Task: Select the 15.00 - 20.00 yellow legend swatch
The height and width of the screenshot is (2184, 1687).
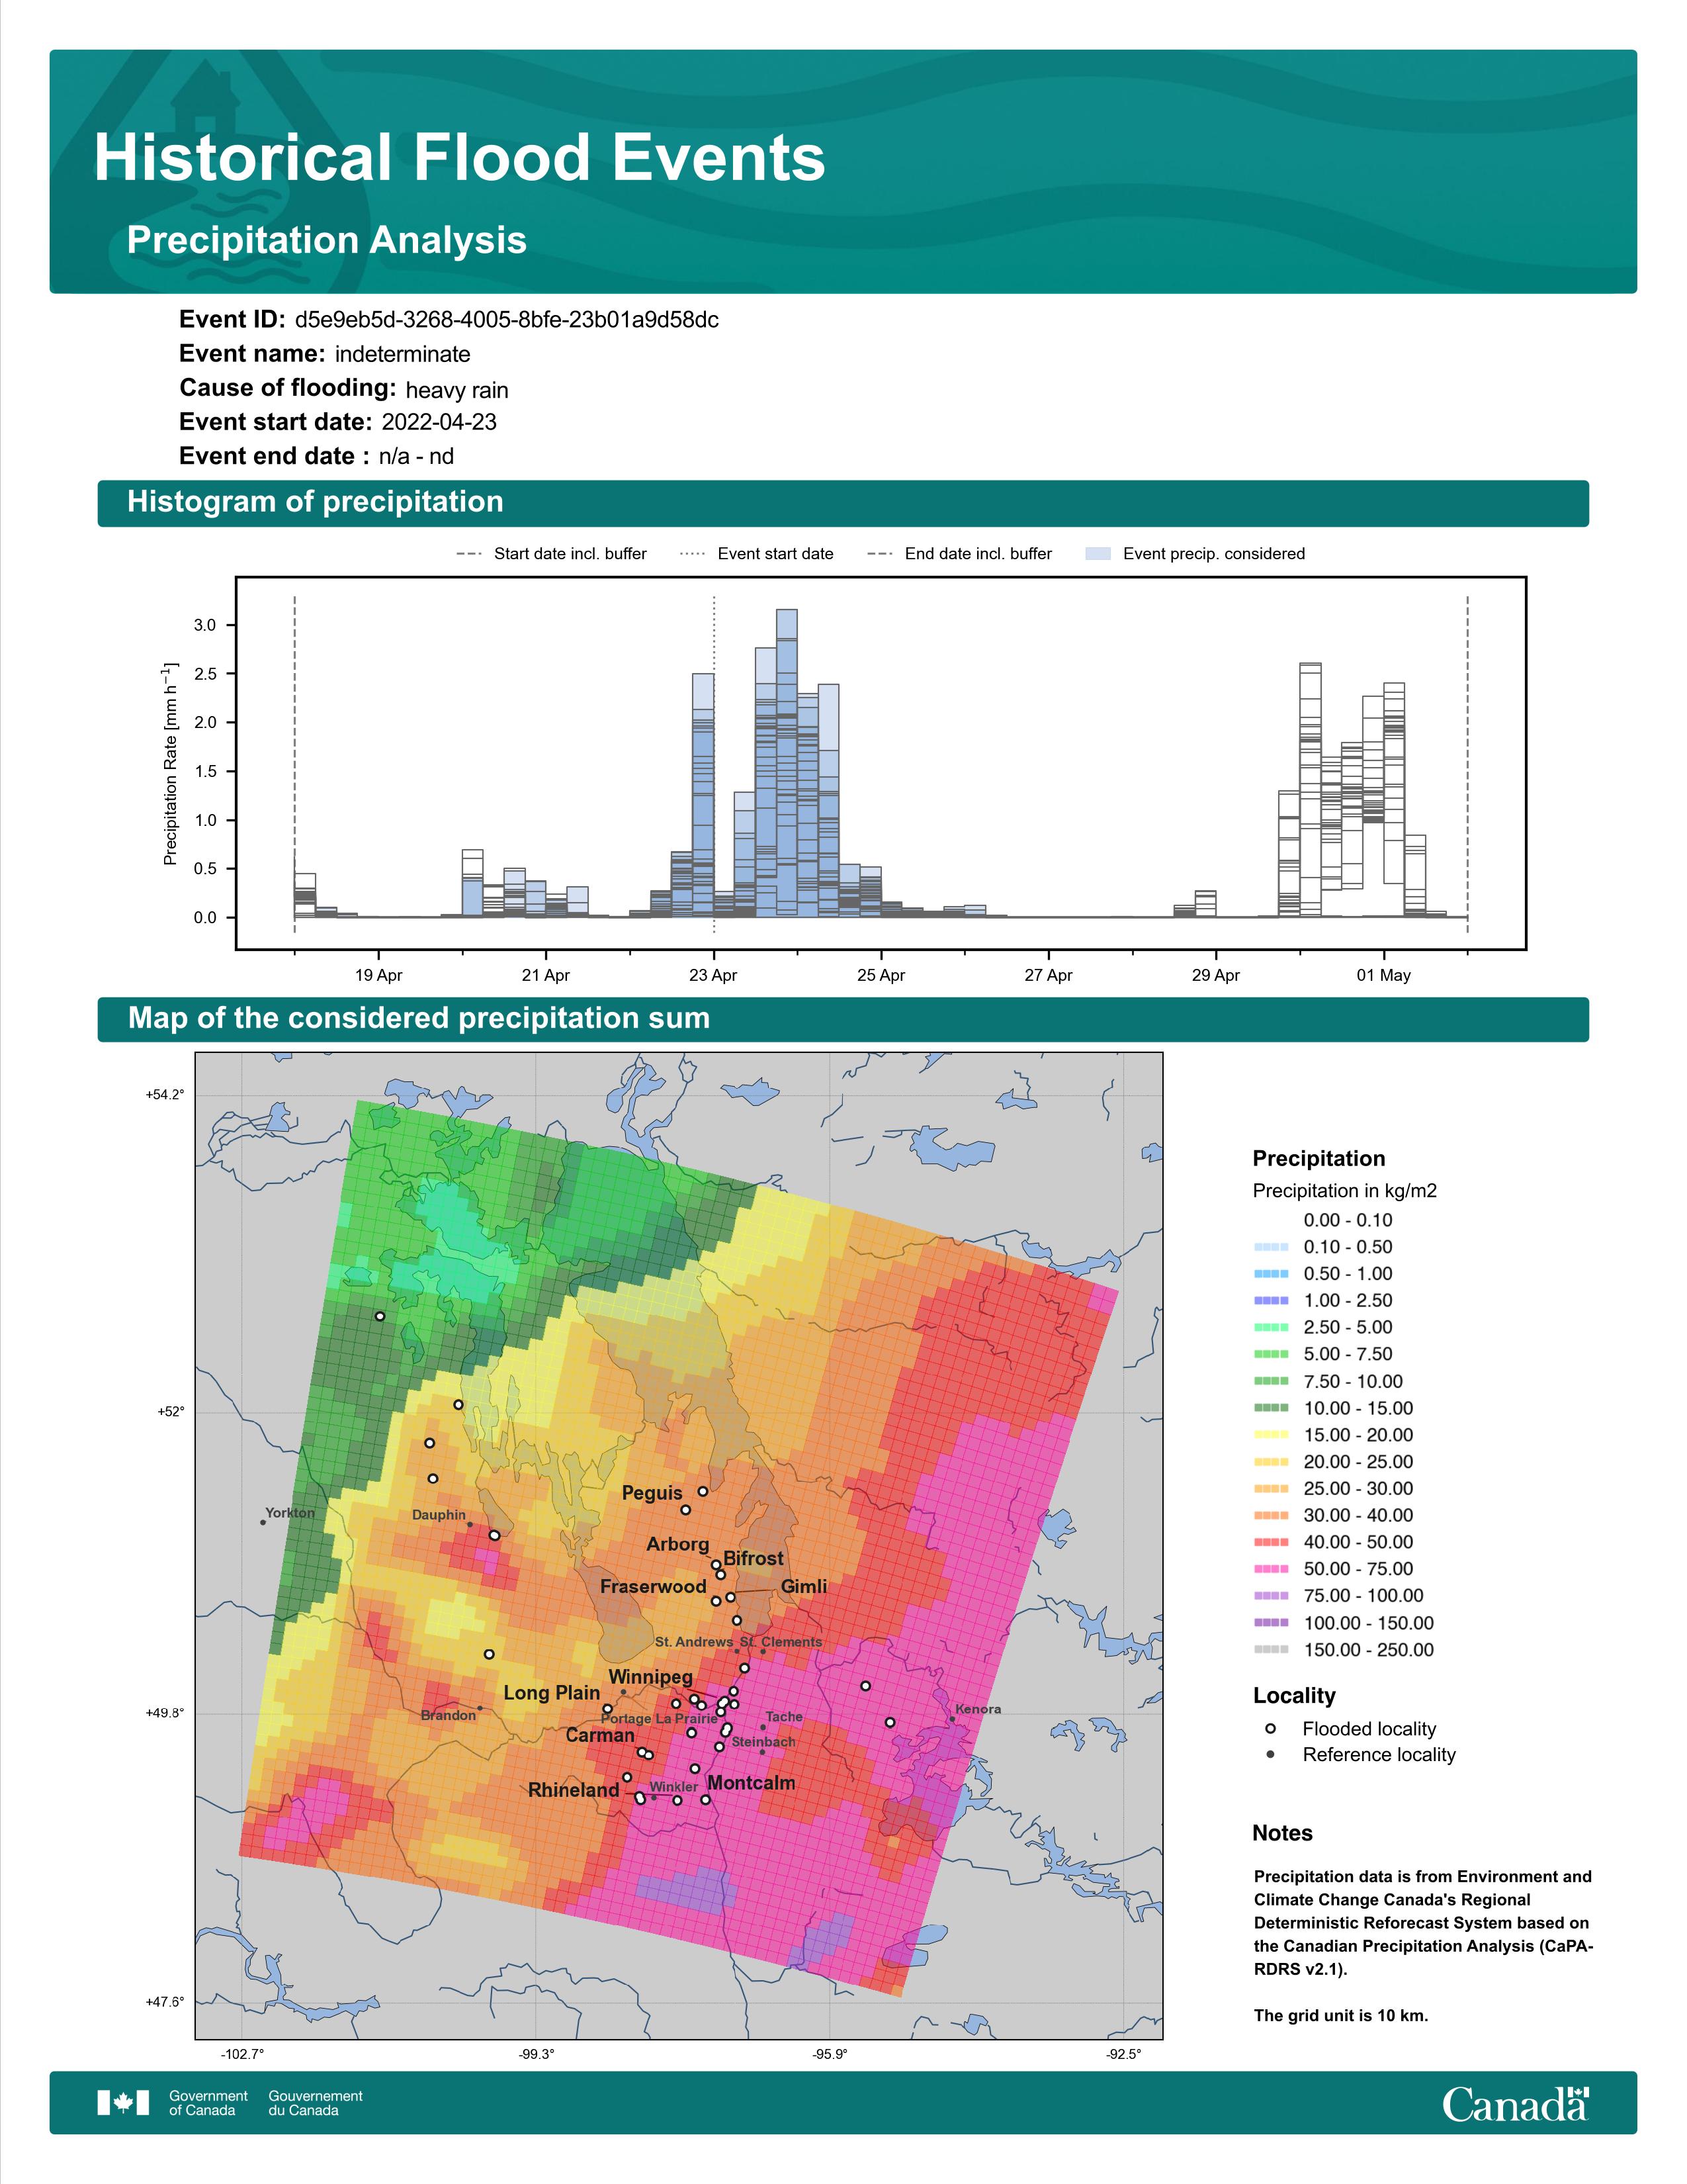Action: [1270, 1435]
